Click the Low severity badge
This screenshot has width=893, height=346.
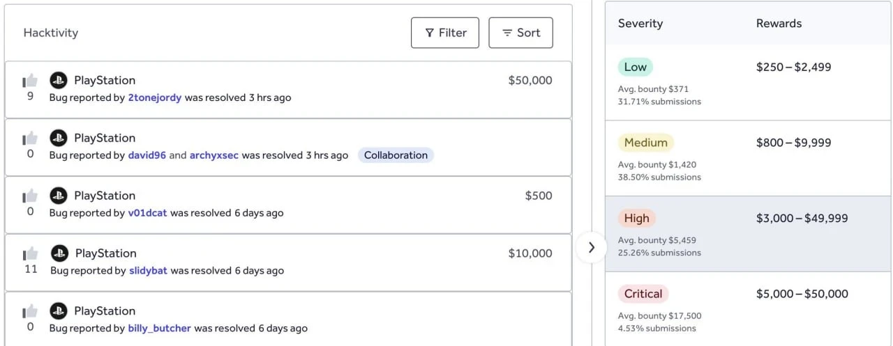pyautogui.click(x=636, y=68)
